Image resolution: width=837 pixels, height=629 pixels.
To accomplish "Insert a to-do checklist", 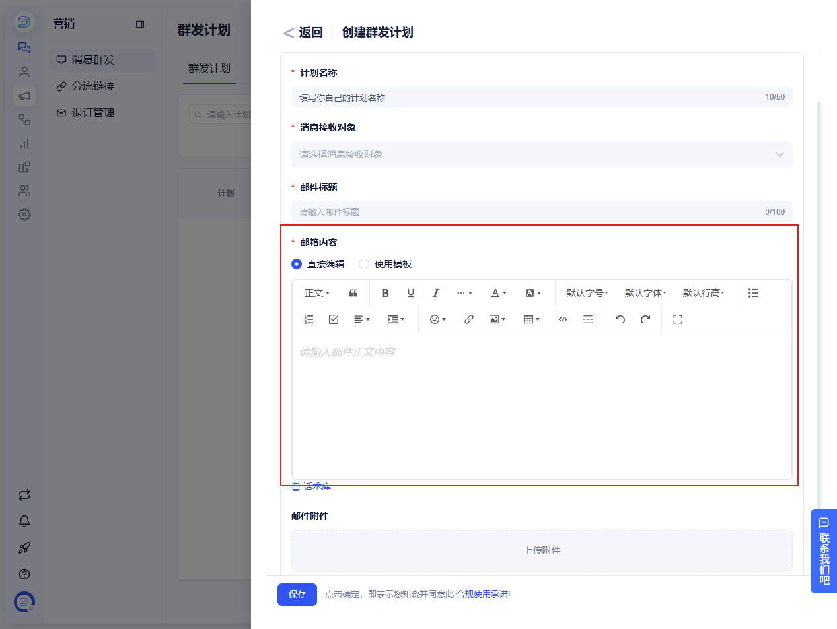I will (334, 319).
